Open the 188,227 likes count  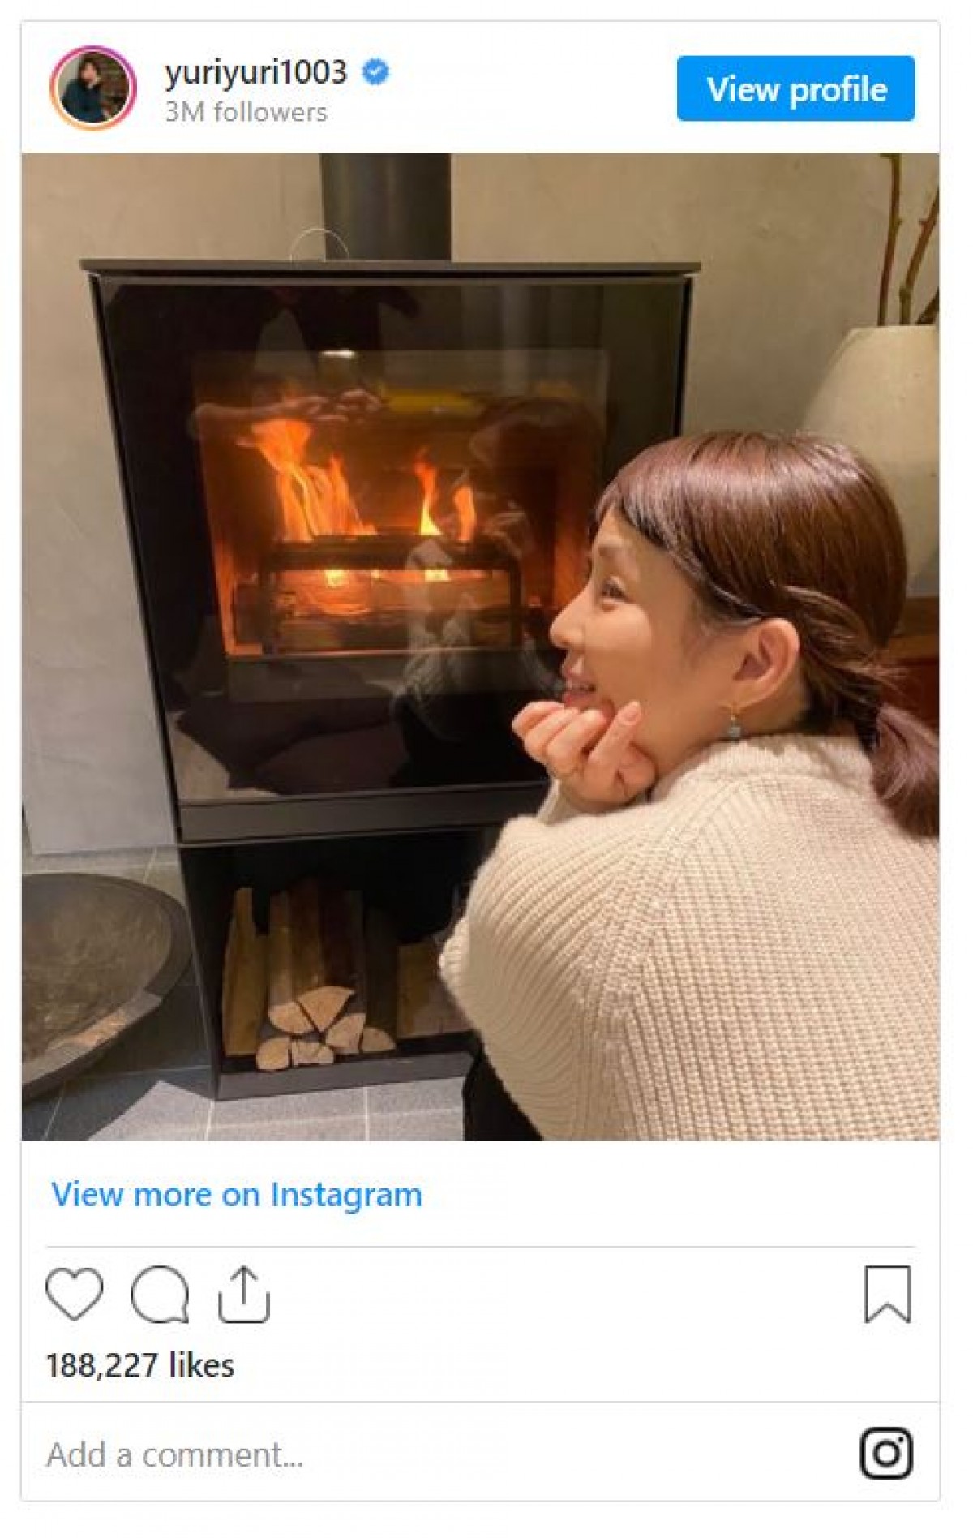(x=140, y=1365)
